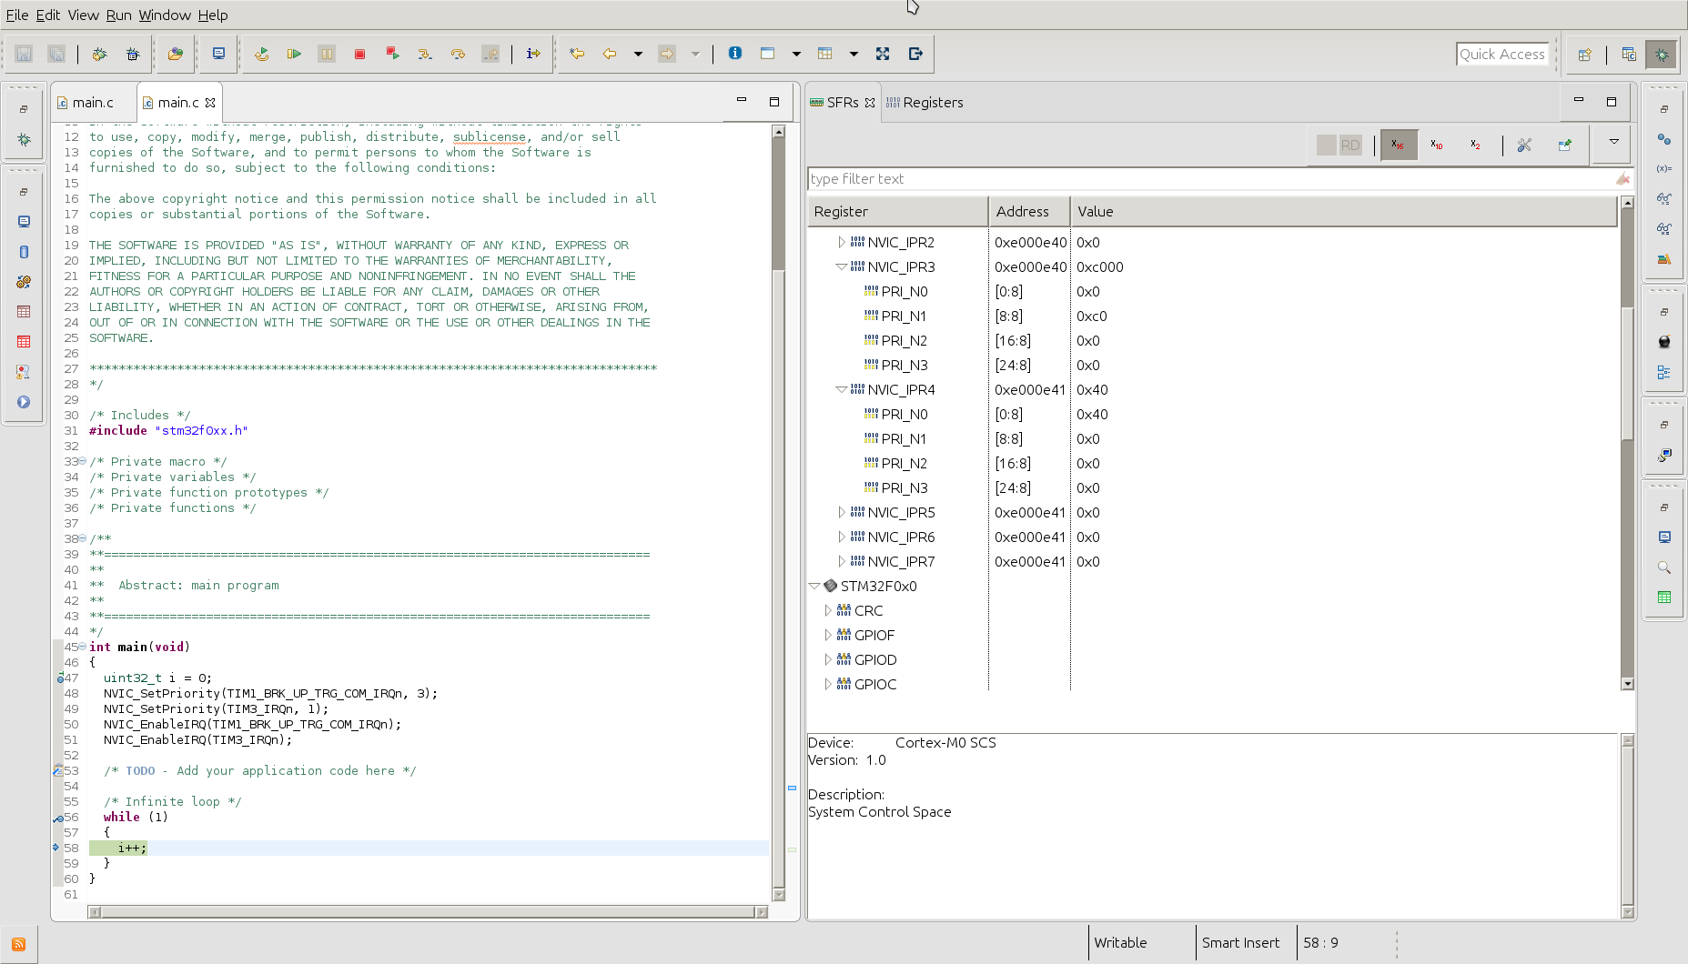1688x964 pixels.
Task: Click the SFR type filter text field
Action: point(1210,179)
